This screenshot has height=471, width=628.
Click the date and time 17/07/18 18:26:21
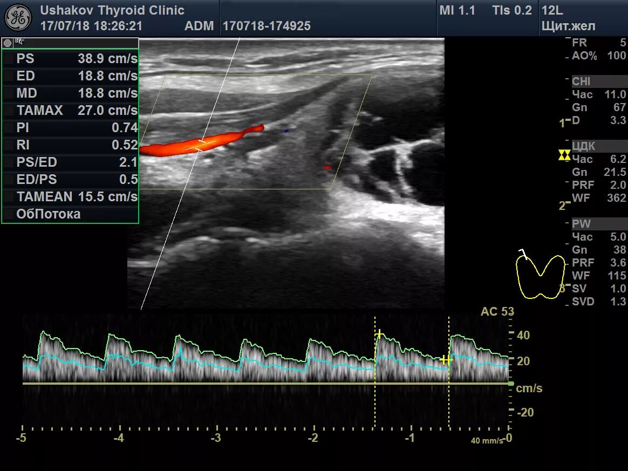pyautogui.click(x=91, y=26)
